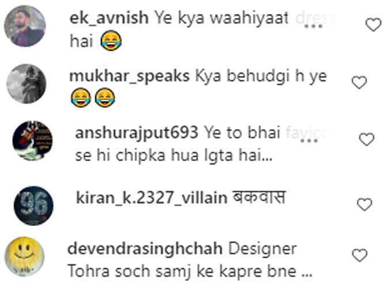Select the बकवास comment text
The height and width of the screenshot is (294, 392).
pyautogui.click(x=259, y=198)
